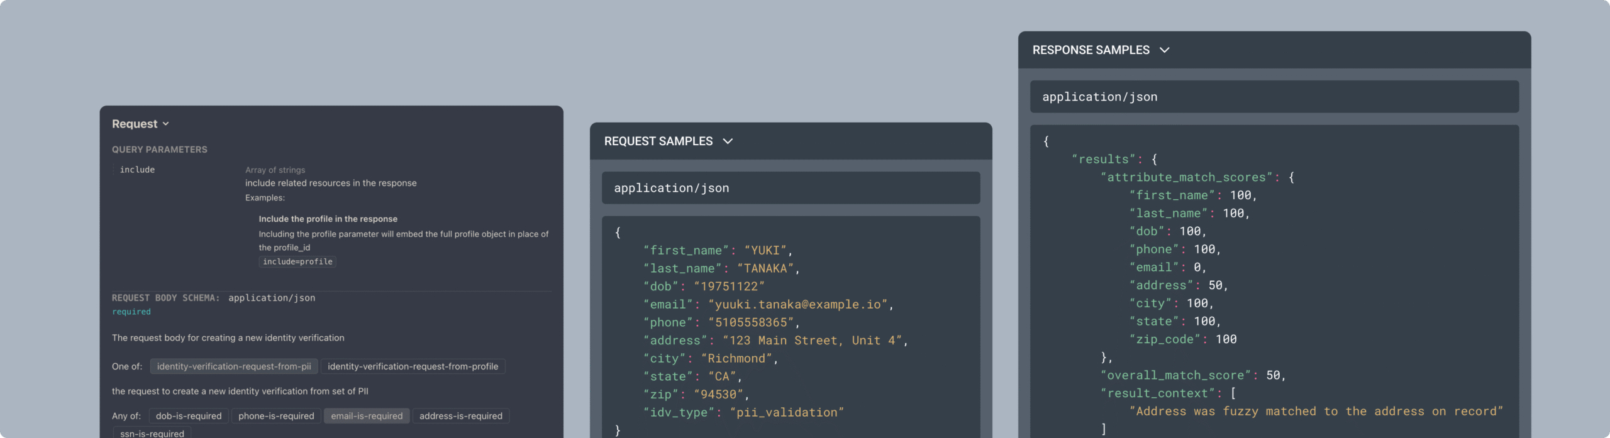Click the include query parameter name
This screenshot has height=438, width=1610.
[x=137, y=170]
